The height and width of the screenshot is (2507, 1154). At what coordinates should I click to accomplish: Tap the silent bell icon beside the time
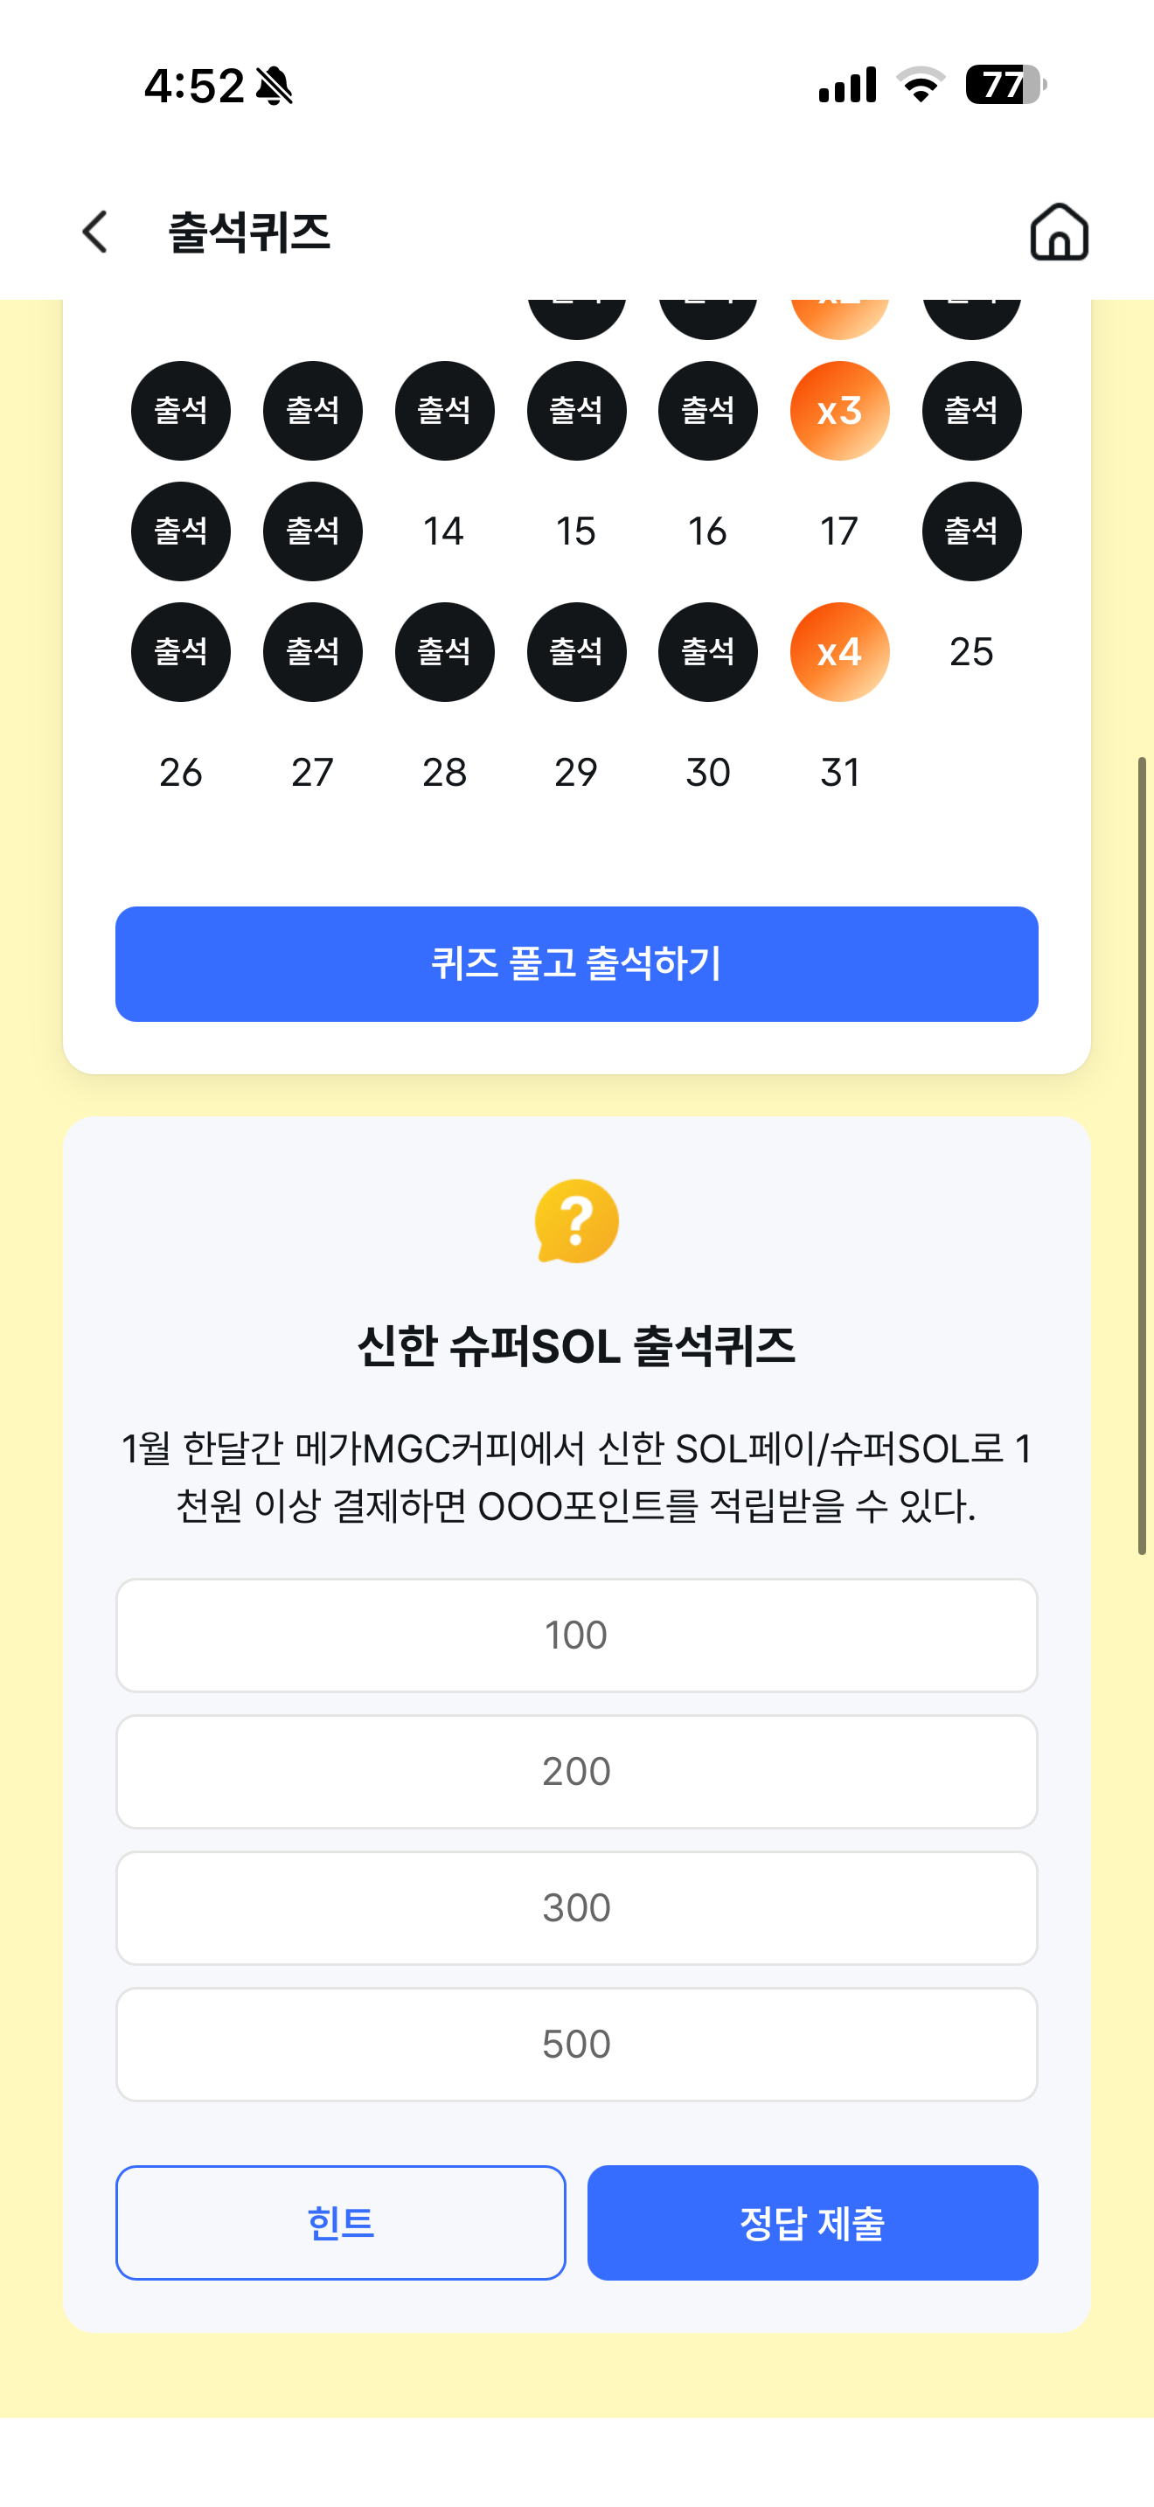pos(275,86)
